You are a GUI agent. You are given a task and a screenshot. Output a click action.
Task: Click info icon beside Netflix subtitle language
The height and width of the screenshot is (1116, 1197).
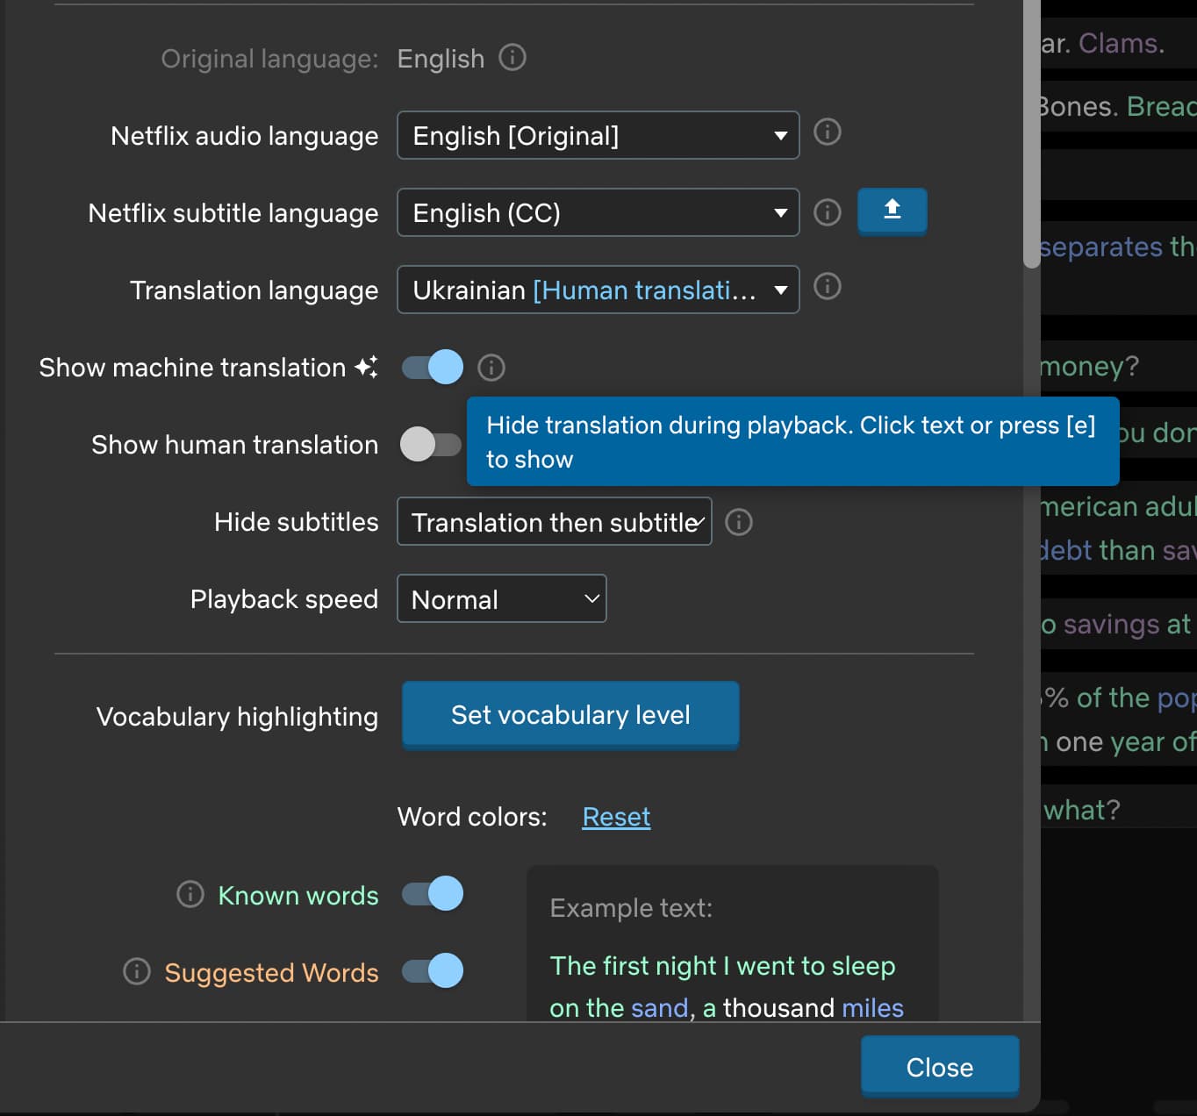coord(828,212)
